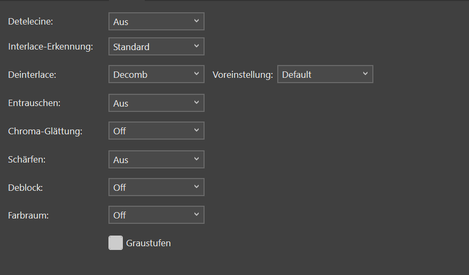Click the Deinterlace label
This screenshot has width=469, height=275.
coord(32,75)
